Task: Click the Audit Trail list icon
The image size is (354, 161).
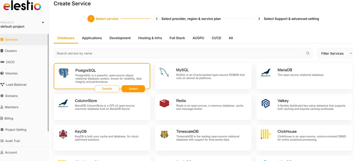Action: [x=2, y=141]
